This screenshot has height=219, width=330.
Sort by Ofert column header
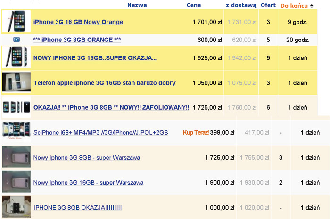click(x=268, y=5)
